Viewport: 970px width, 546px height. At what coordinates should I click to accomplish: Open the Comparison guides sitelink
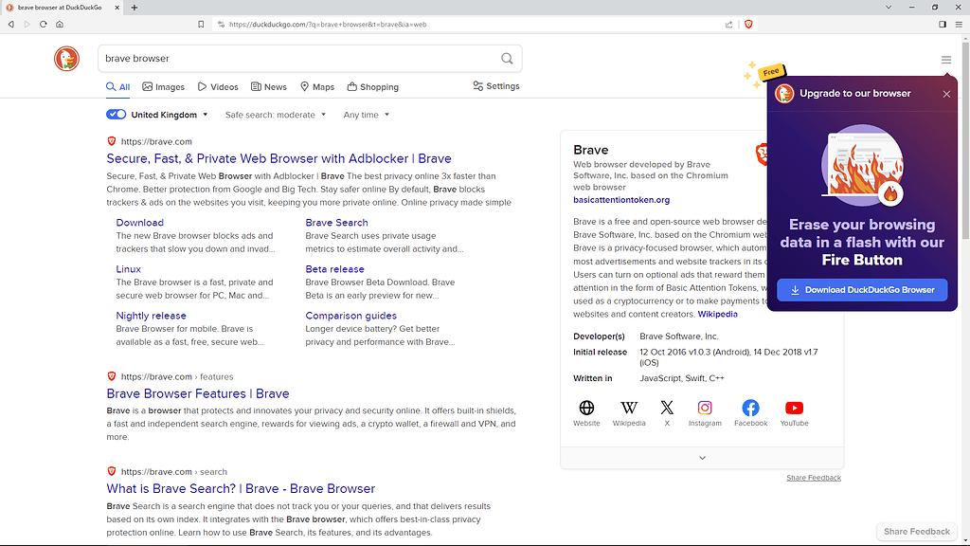click(x=350, y=315)
